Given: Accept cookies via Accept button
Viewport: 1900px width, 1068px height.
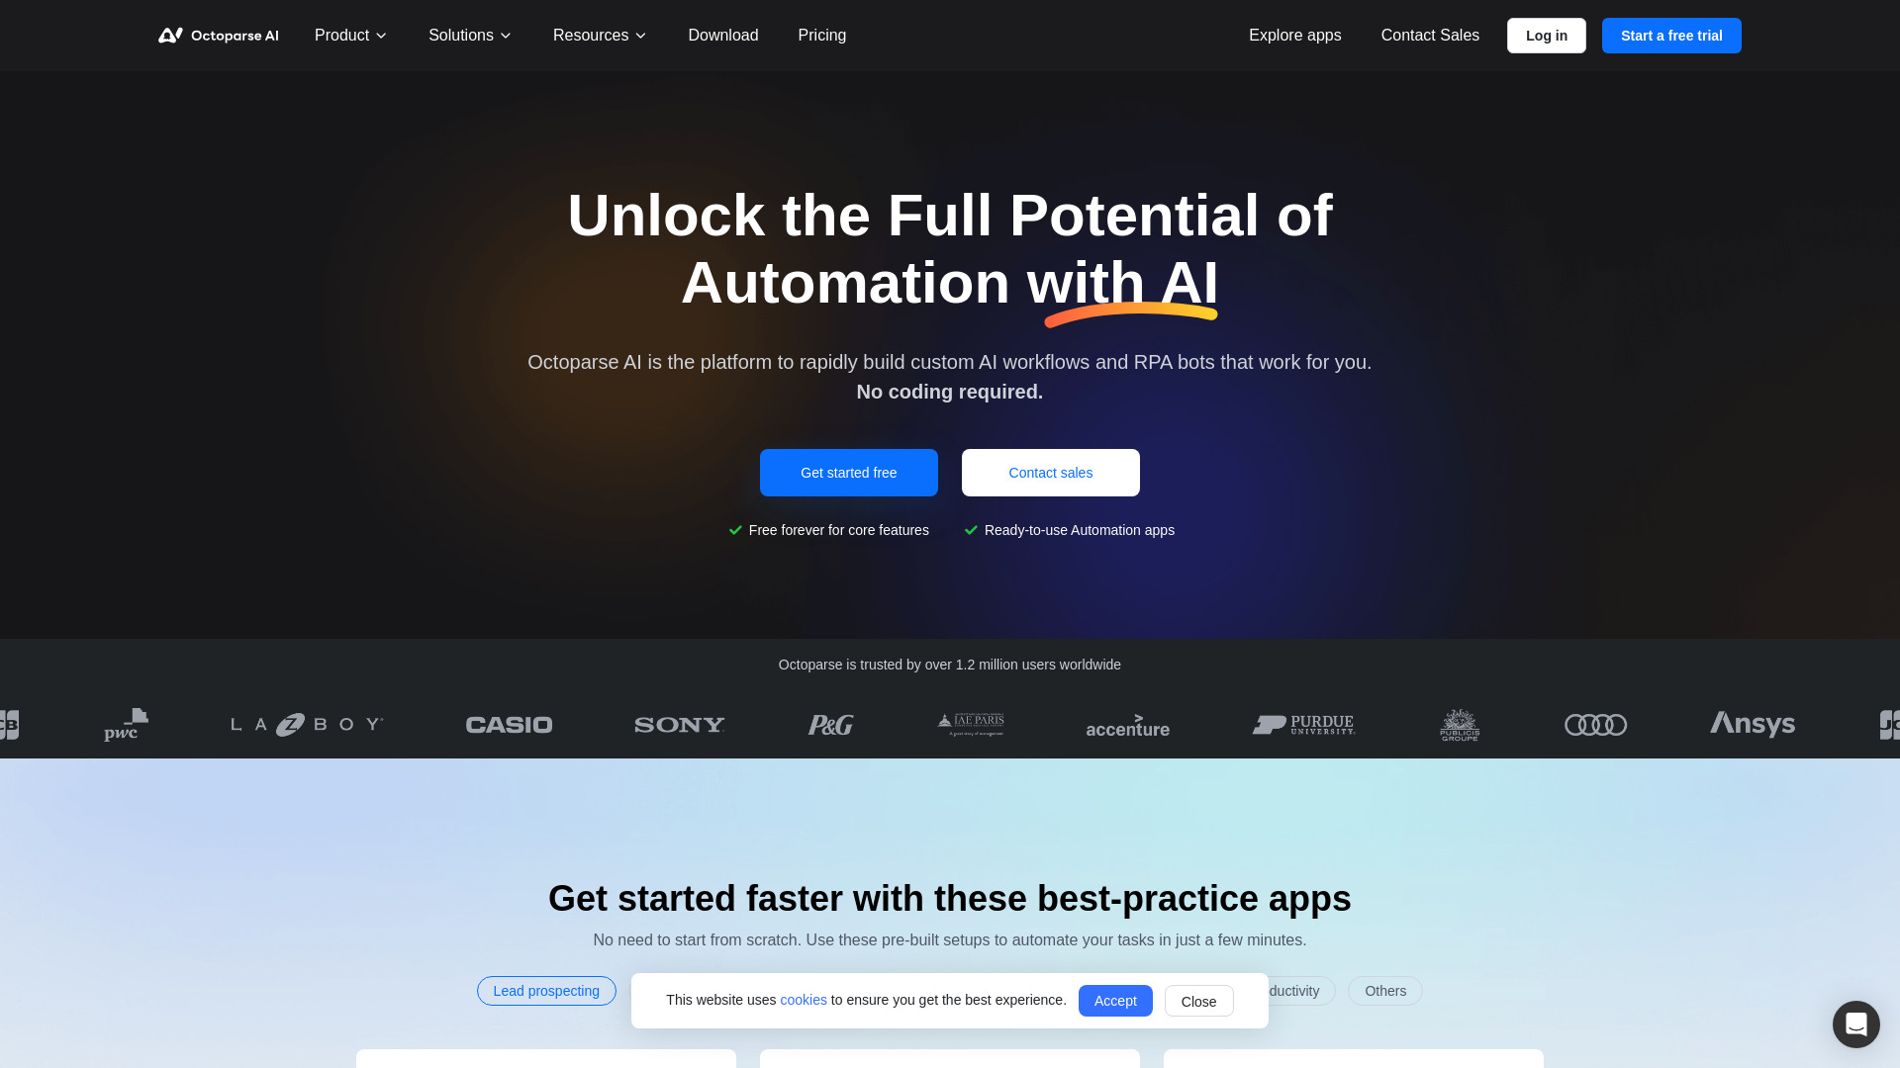Looking at the screenshot, I should [1114, 1000].
